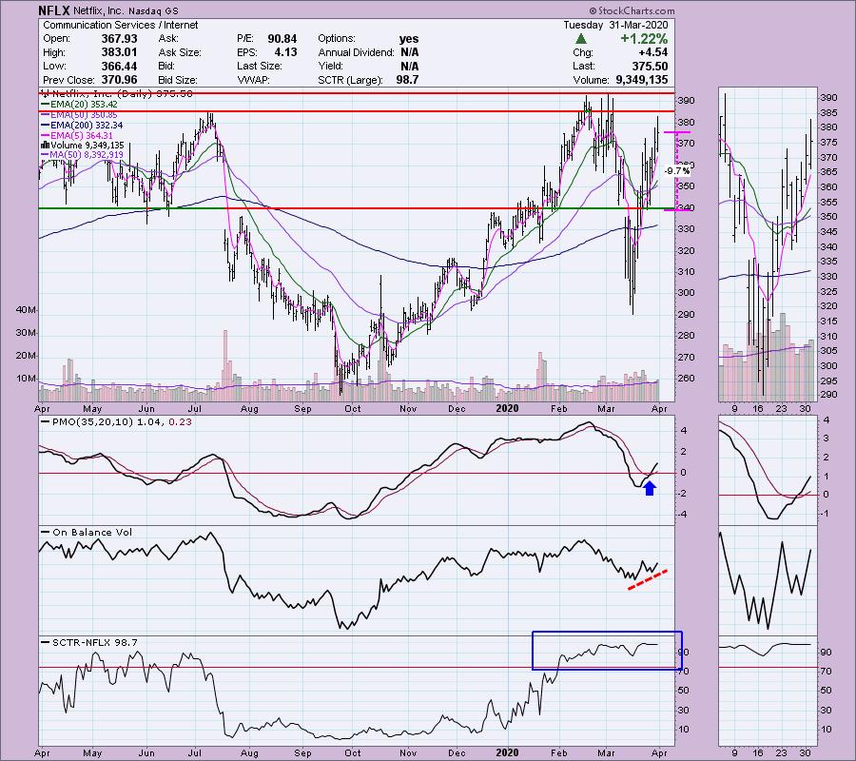Viewport: 856px width, 761px height.
Task: Click the 'SCTR (Large):' header label
Action: (350, 80)
